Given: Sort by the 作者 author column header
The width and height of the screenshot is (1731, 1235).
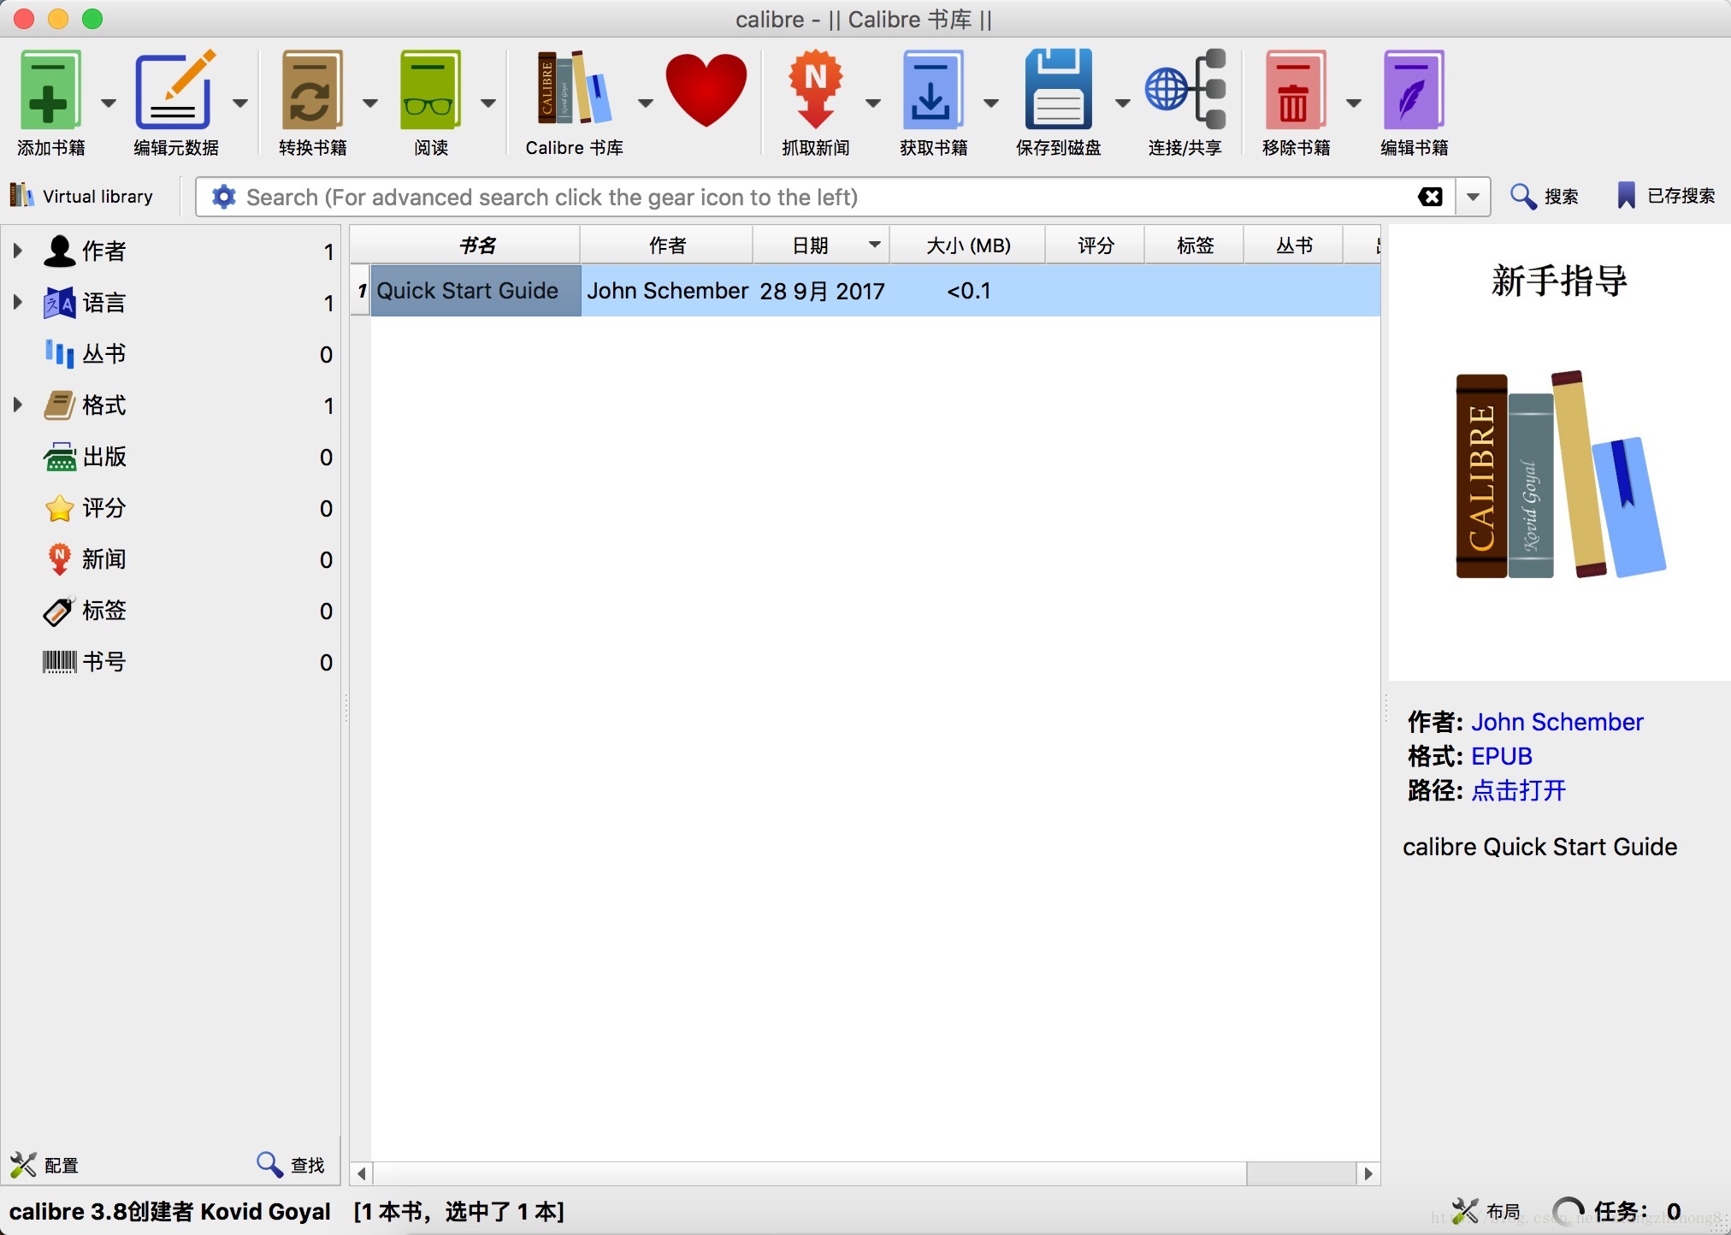Looking at the screenshot, I should (x=667, y=245).
